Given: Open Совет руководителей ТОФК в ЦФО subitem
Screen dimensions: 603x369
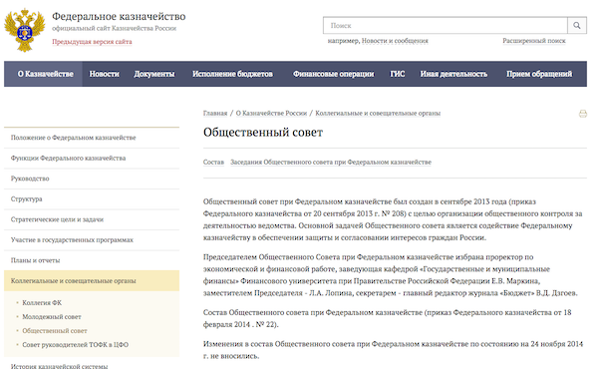Looking at the screenshot, I should tap(76, 345).
